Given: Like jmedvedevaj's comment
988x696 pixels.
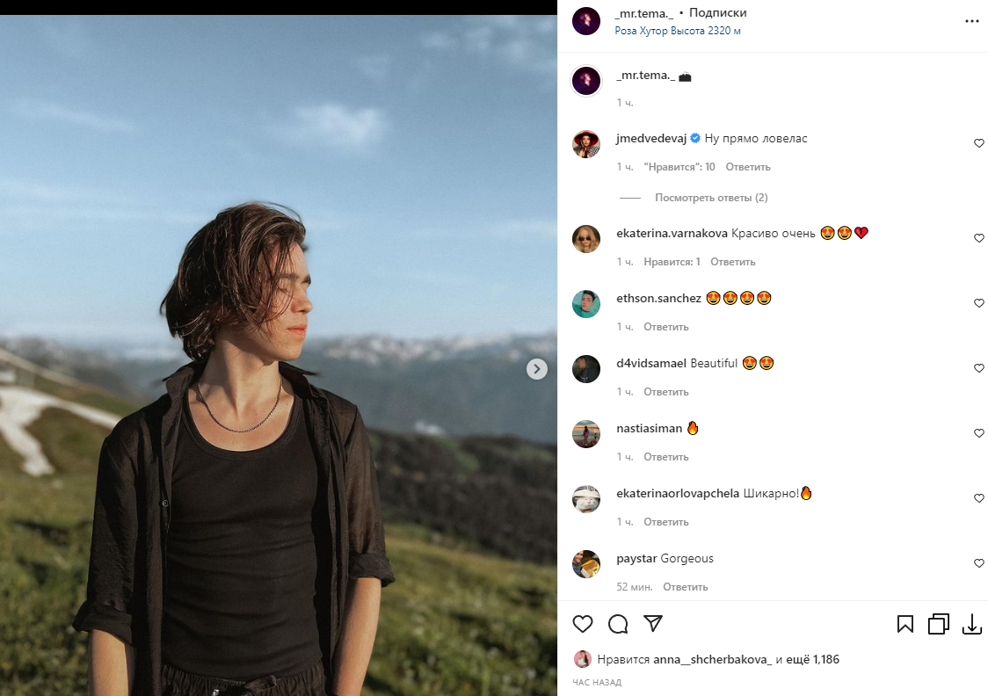Looking at the screenshot, I should [x=979, y=143].
